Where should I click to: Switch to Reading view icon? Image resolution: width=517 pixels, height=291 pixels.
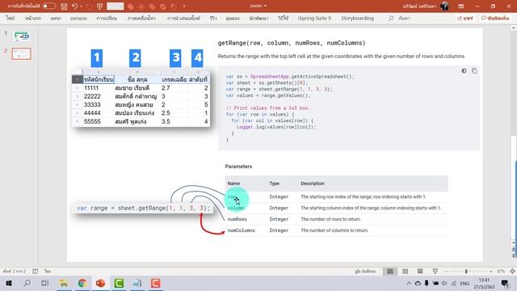[420, 272]
